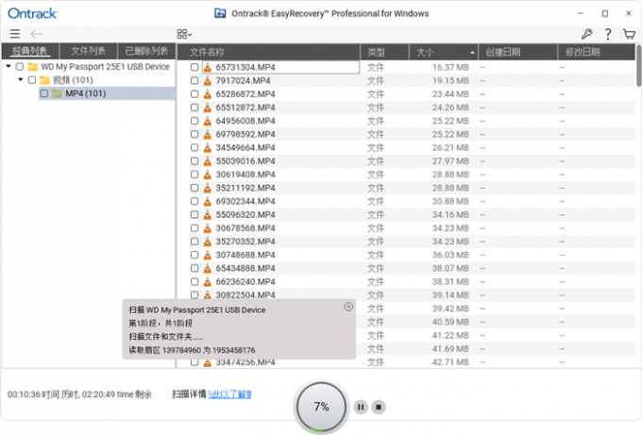This screenshot has width=642, height=435.
Task: Select file name 66236240.MP4
Action: (245, 281)
